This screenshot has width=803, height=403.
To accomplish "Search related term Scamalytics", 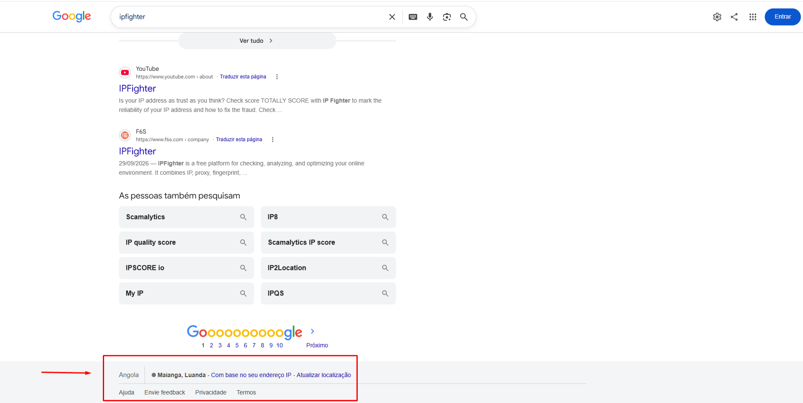I will pos(187,217).
